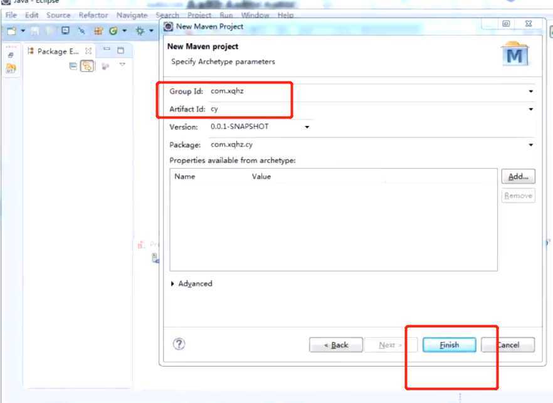
Task: Open the Edit menu
Action: [x=32, y=15]
